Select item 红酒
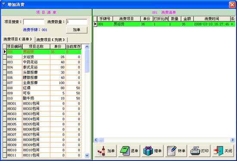237x161 pixels. tap(42, 88)
